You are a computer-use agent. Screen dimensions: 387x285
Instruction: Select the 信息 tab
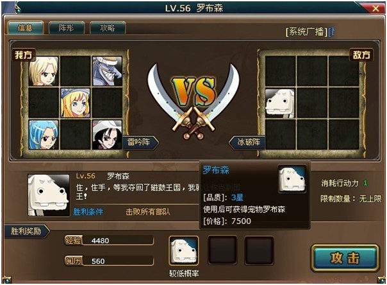pos(26,28)
